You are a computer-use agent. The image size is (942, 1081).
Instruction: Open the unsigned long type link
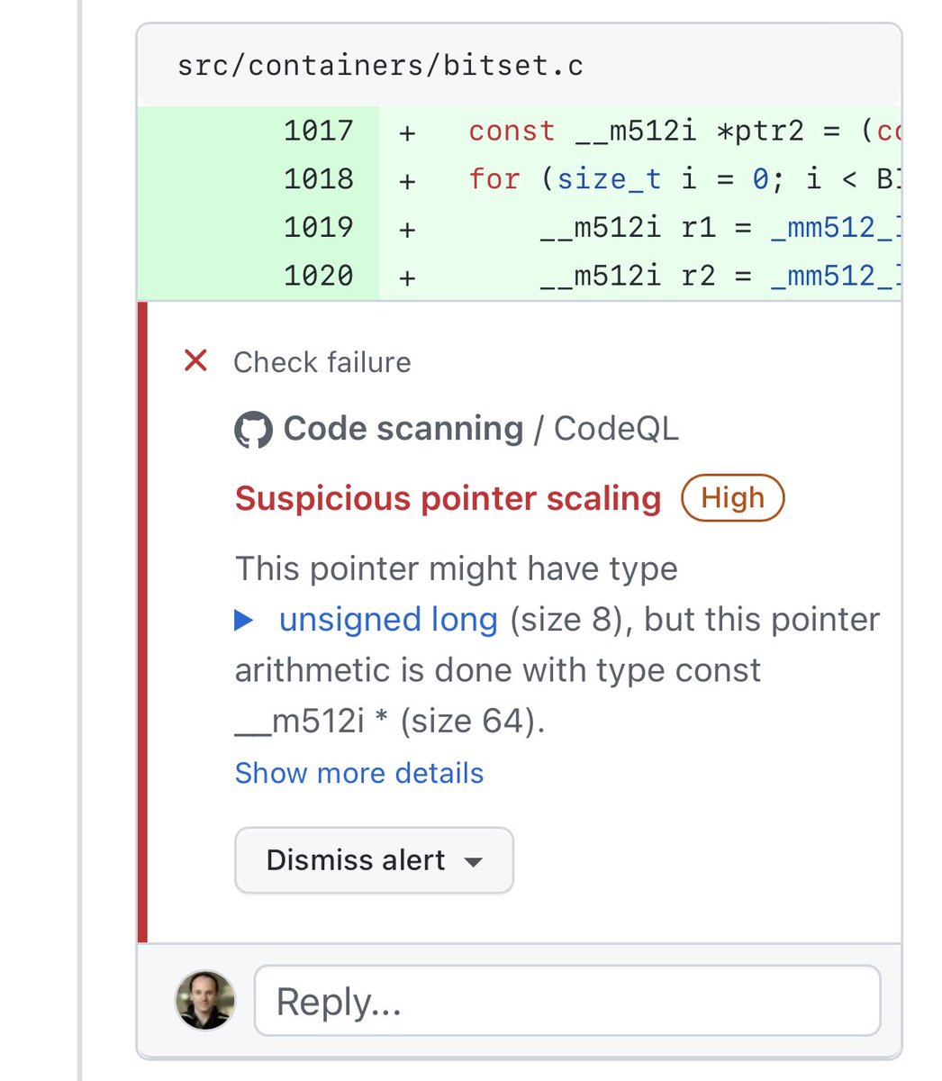(x=388, y=620)
